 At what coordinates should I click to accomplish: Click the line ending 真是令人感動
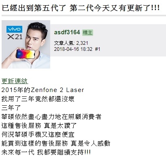pos(56,143)
